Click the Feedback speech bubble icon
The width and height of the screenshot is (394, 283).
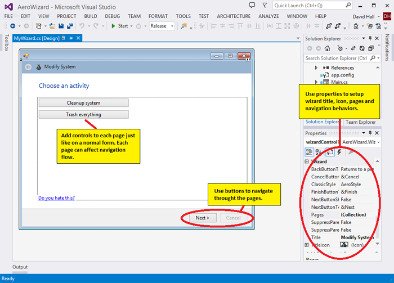pyautogui.click(x=252, y=5)
